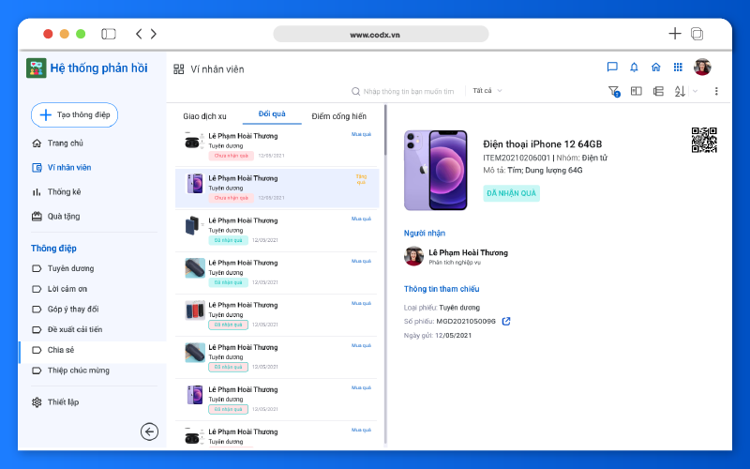Open a new browser tab with plus

click(675, 34)
